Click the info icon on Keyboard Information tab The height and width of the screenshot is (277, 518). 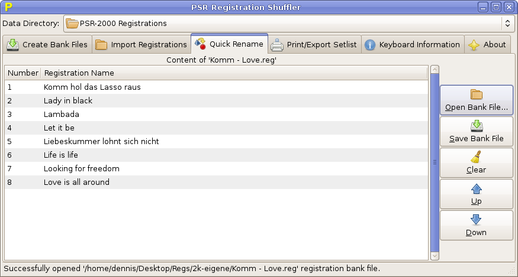coord(370,45)
